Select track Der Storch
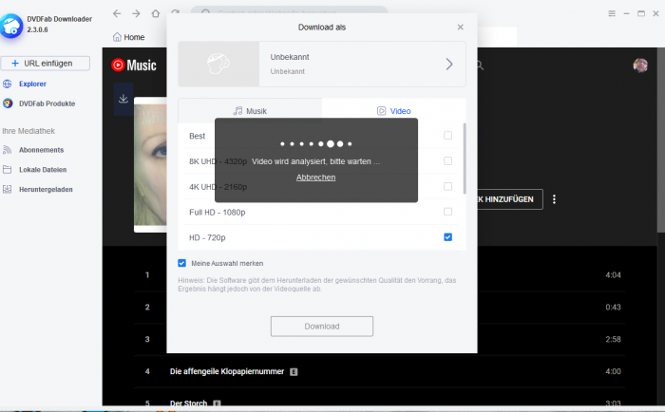Viewport: 665px width, 412px height. 188,403
